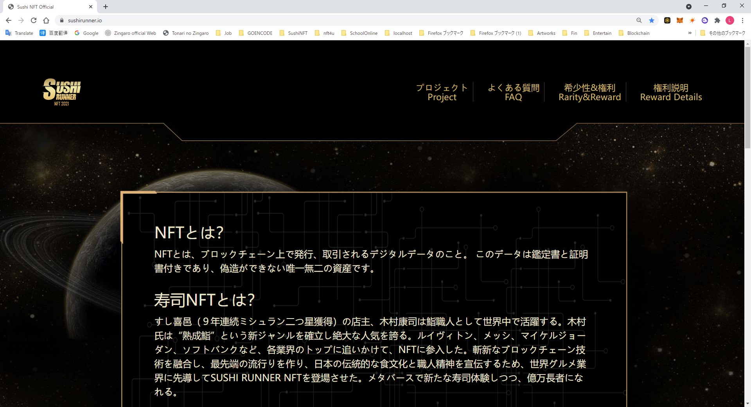Click the 寿司NFTとは? heading

[x=205, y=300]
